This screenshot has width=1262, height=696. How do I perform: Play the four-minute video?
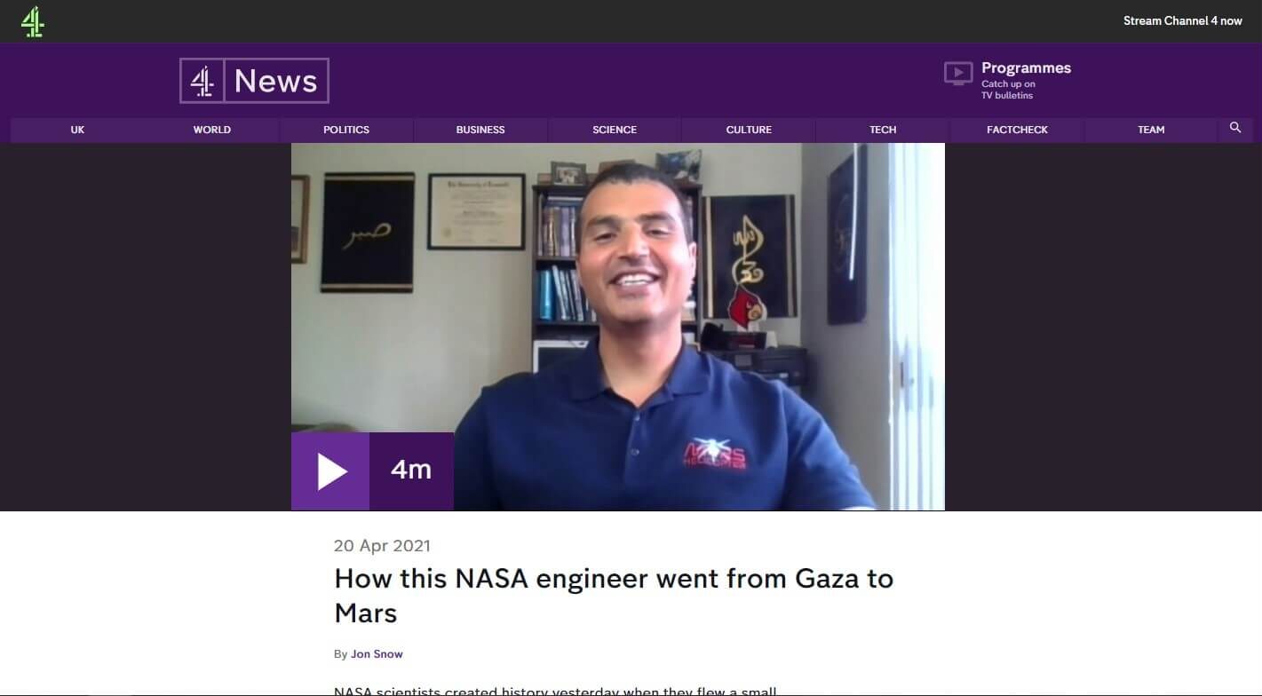pos(330,471)
